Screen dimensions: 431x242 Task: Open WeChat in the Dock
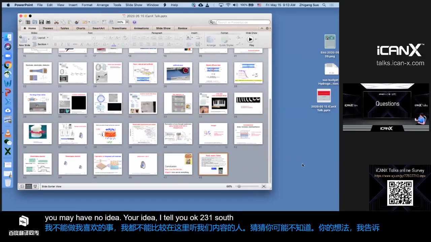tap(8, 142)
